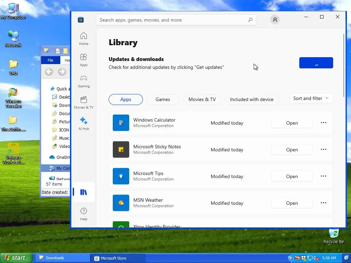The width and height of the screenshot is (351, 263).
Task: Click the taskbar clock showing 5:58 AM
Action: coord(329,258)
